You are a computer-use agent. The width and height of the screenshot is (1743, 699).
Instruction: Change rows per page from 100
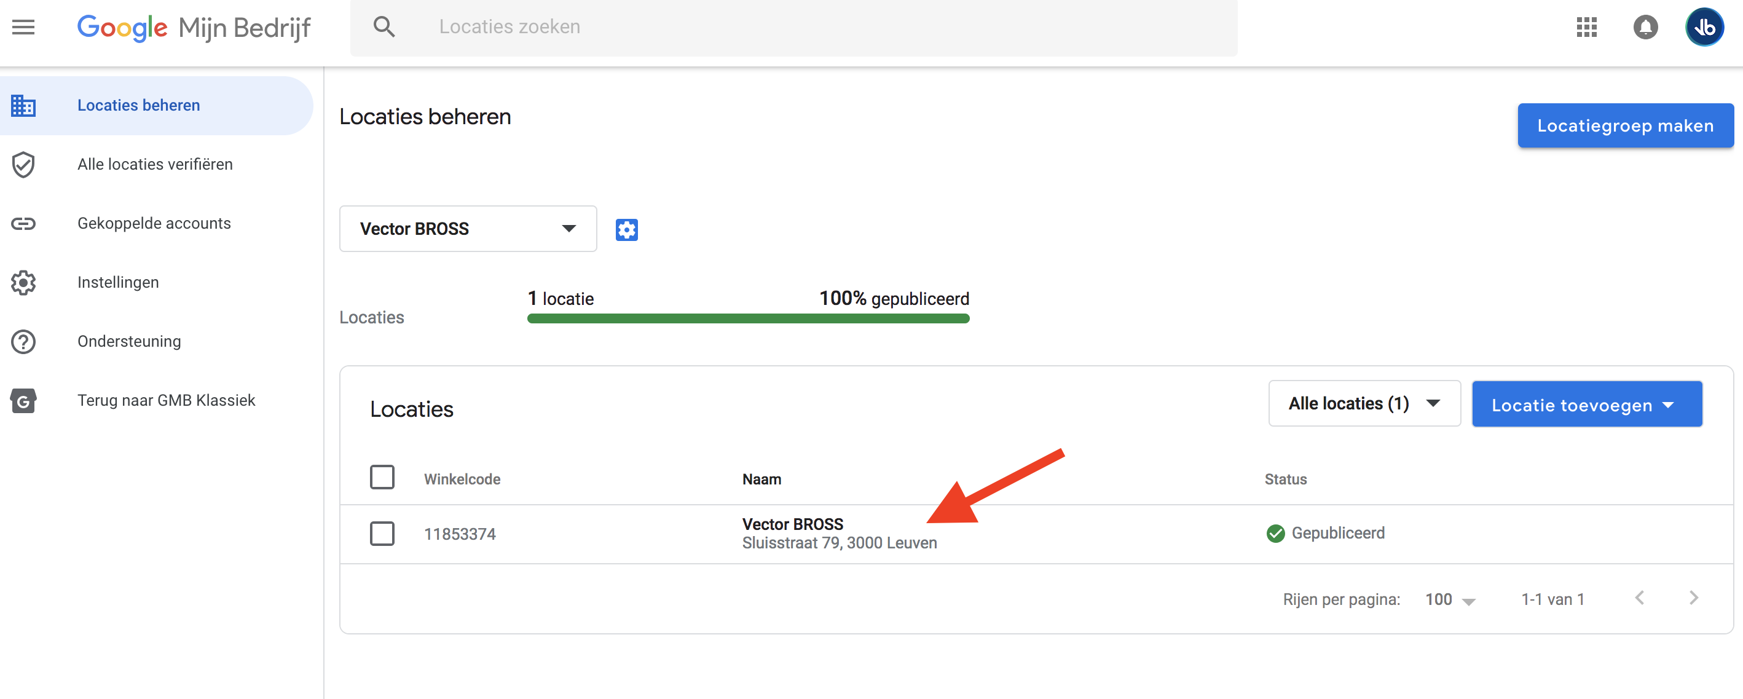(1449, 599)
